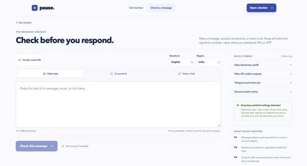
Task: Click the 'QUICK DEMOS' heading
Action: pos(243,56)
